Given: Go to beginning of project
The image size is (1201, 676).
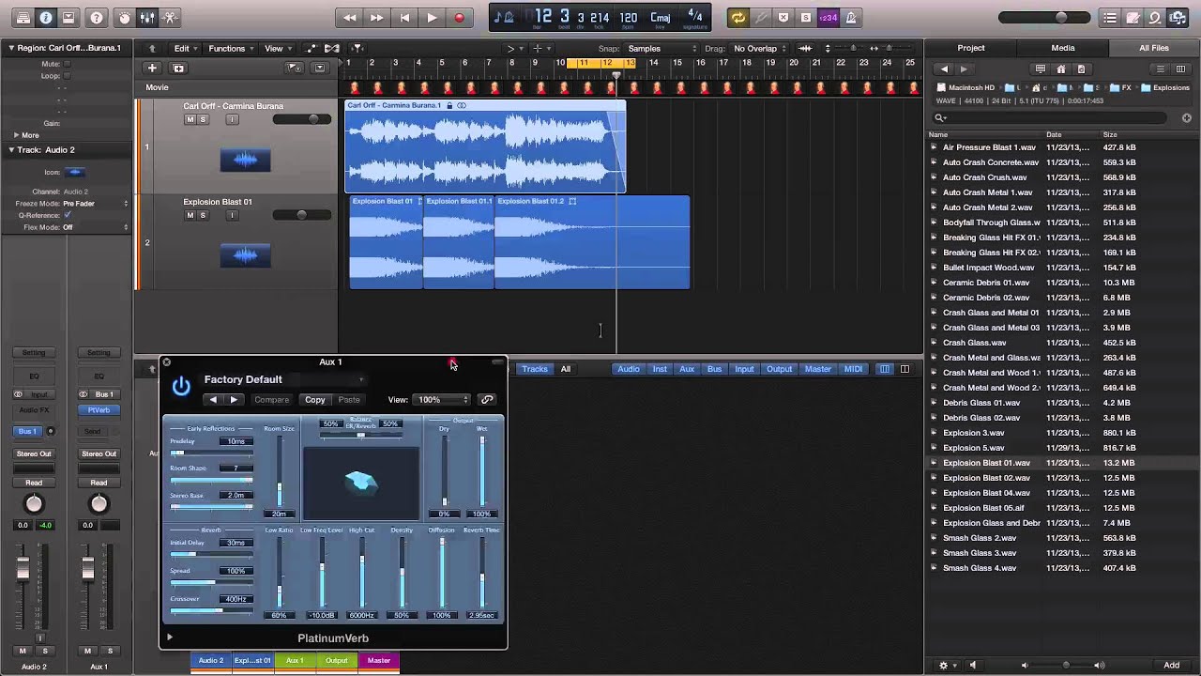Looking at the screenshot, I should pyautogui.click(x=404, y=18).
